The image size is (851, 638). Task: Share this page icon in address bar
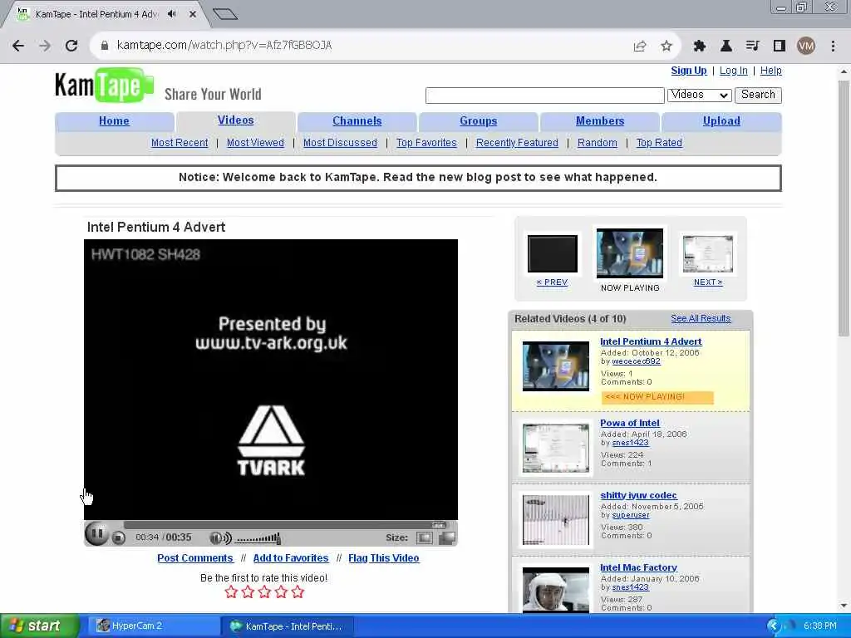640,47
